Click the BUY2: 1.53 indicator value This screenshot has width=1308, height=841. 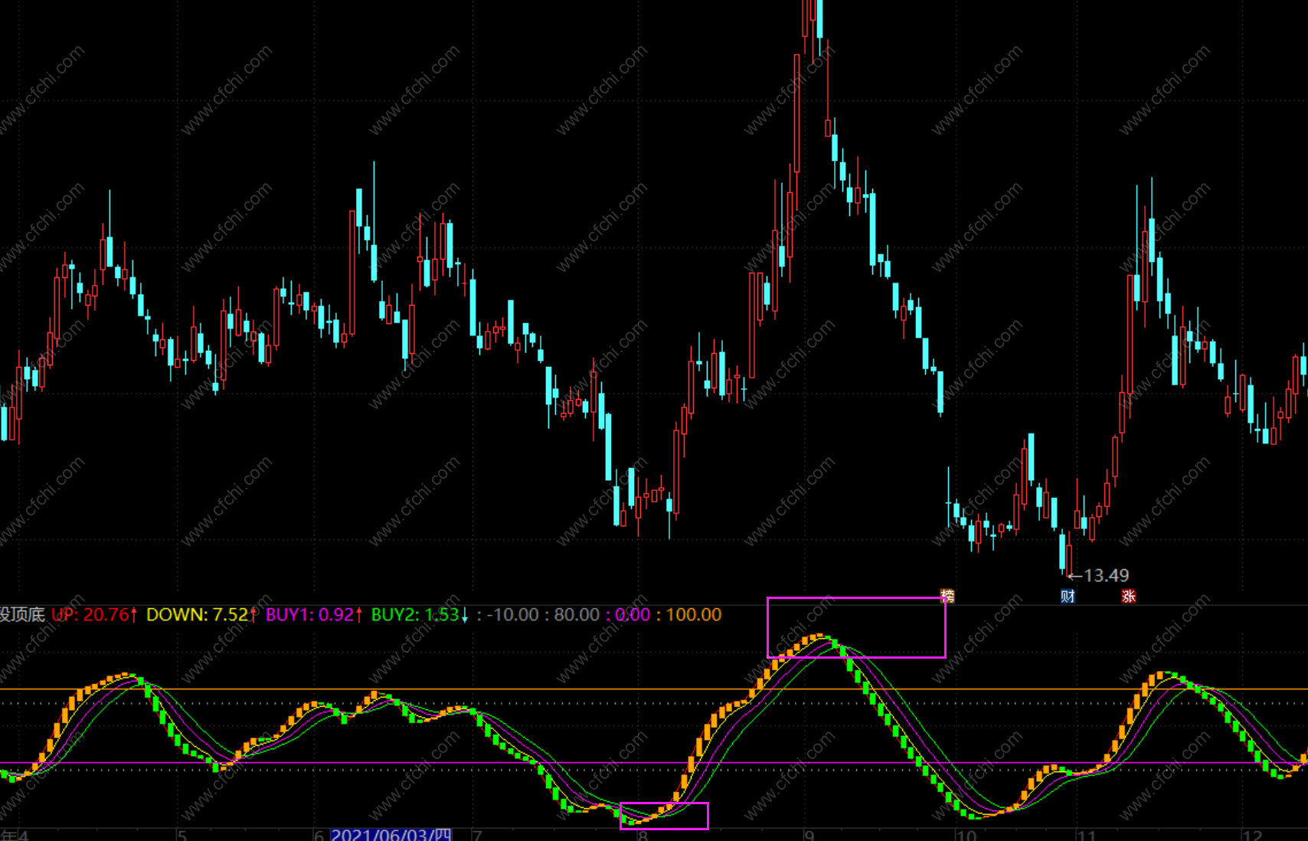(420, 614)
